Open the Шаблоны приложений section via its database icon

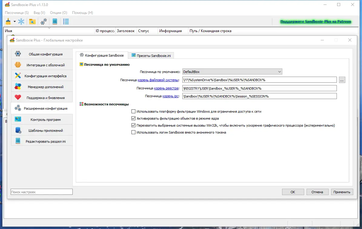coord(18,130)
